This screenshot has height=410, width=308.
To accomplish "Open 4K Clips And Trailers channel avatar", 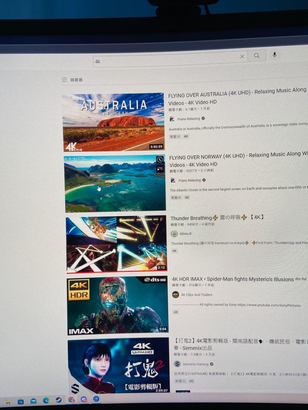I will 175,295.
